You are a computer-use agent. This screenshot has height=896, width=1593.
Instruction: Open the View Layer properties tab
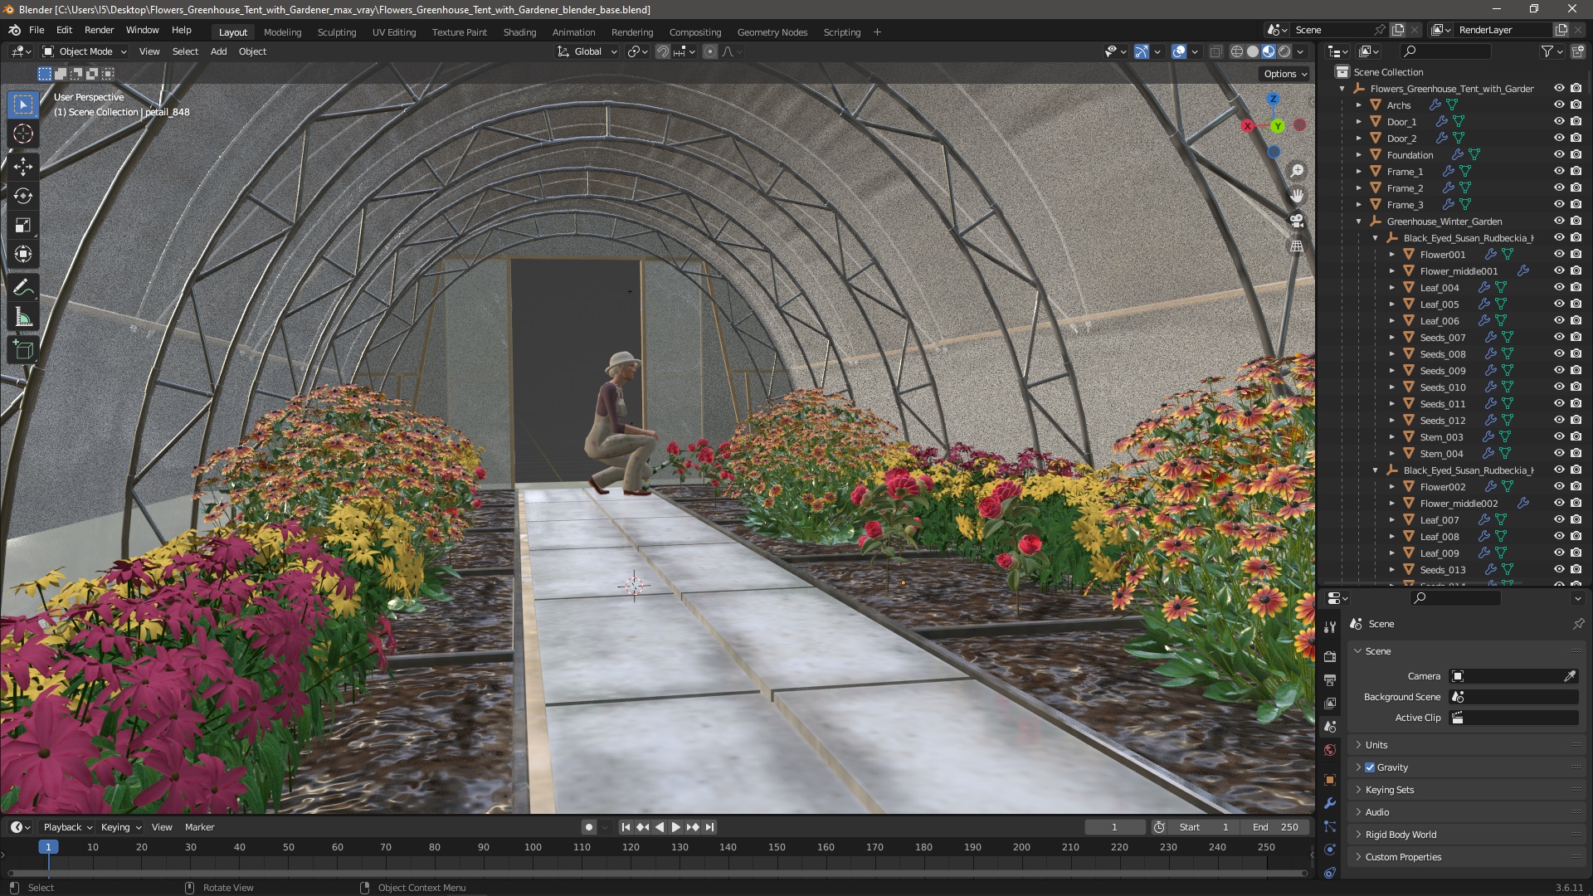click(1330, 703)
